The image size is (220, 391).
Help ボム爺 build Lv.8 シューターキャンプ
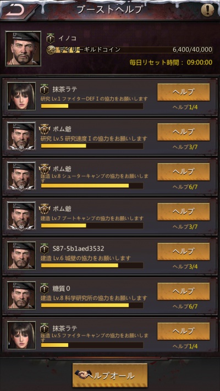183,172
